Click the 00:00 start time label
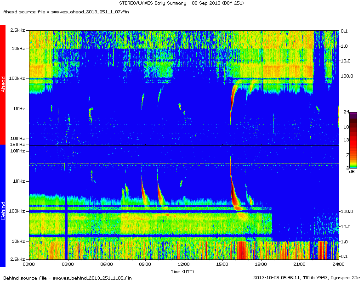Screen dimensions: 364x281 tap(29, 264)
